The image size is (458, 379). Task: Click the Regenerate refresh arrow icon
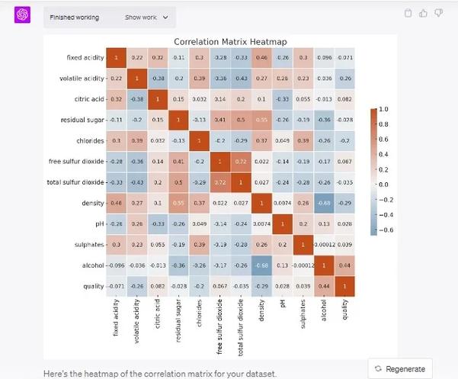click(378, 368)
